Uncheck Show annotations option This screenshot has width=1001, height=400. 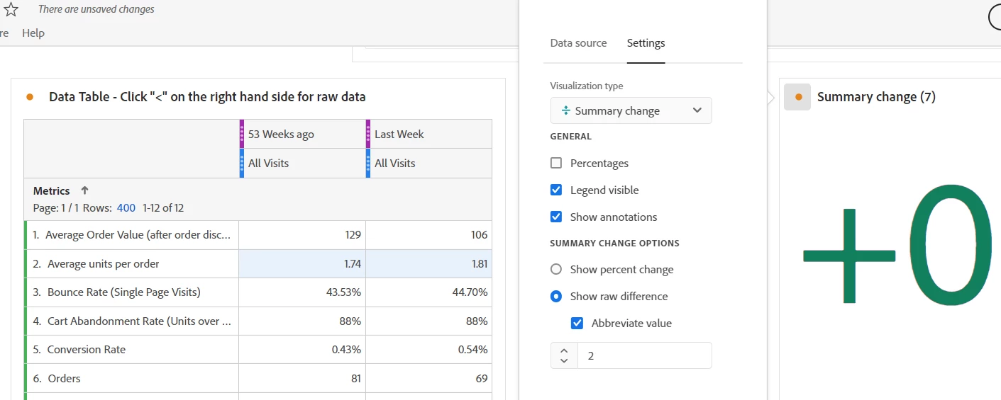556,217
